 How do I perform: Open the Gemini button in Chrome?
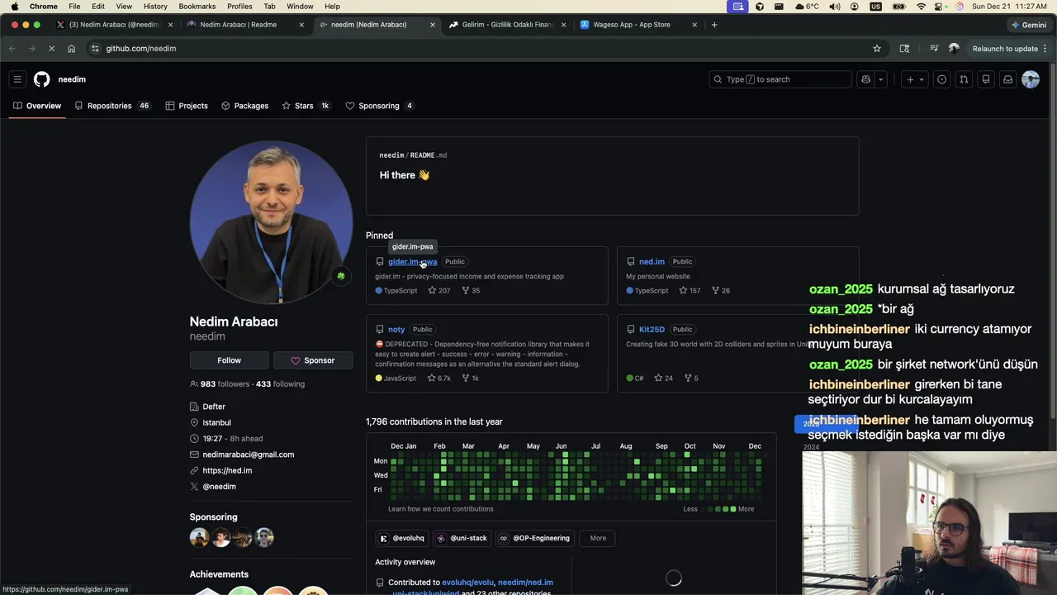coord(1029,25)
